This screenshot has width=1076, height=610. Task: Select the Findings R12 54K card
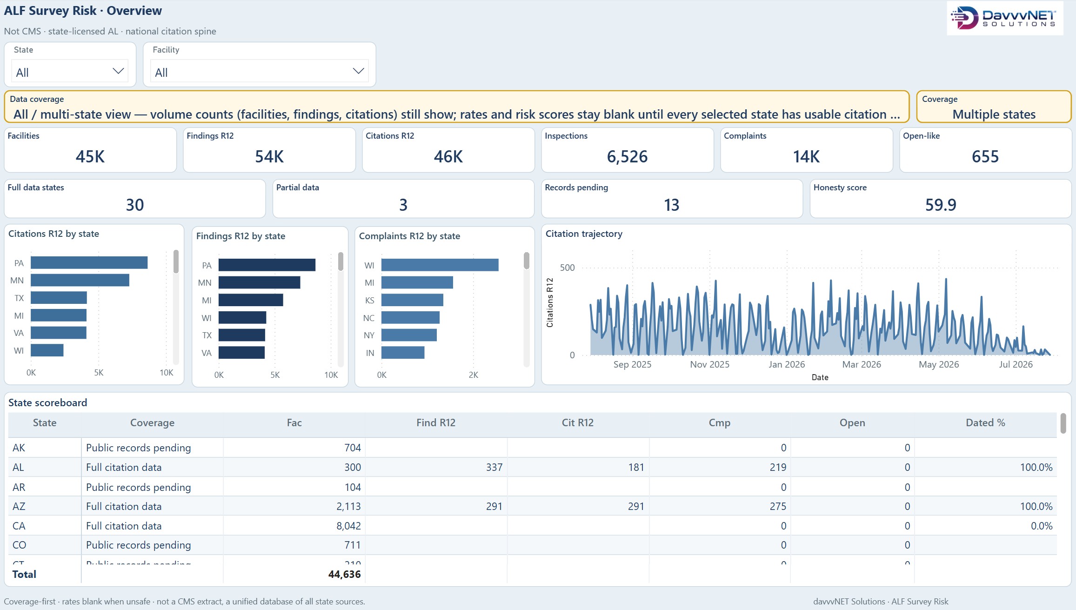[x=269, y=150]
